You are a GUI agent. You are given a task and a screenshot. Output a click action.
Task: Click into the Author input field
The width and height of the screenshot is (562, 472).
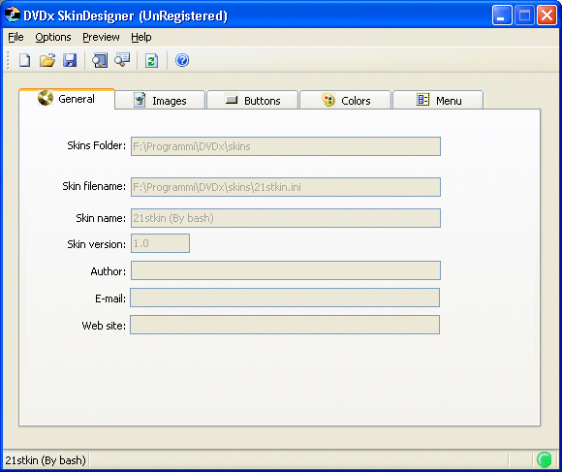coord(286,270)
